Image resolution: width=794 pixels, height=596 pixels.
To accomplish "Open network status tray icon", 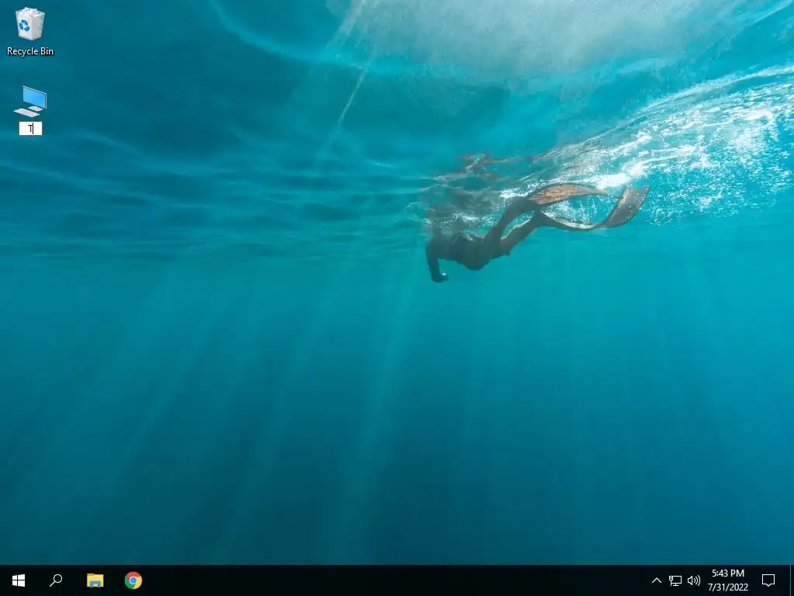I will [x=675, y=580].
